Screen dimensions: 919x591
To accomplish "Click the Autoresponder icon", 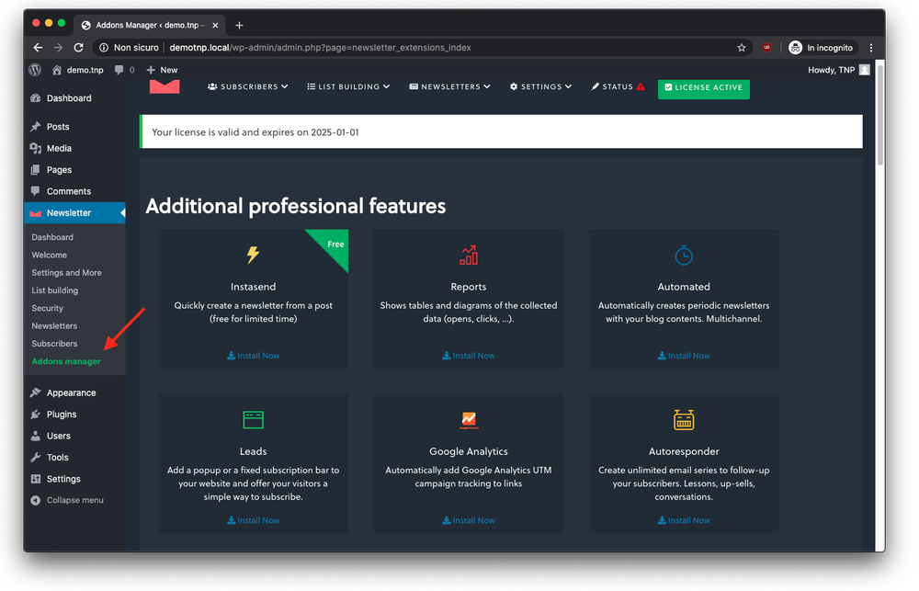I will pyautogui.click(x=684, y=420).
